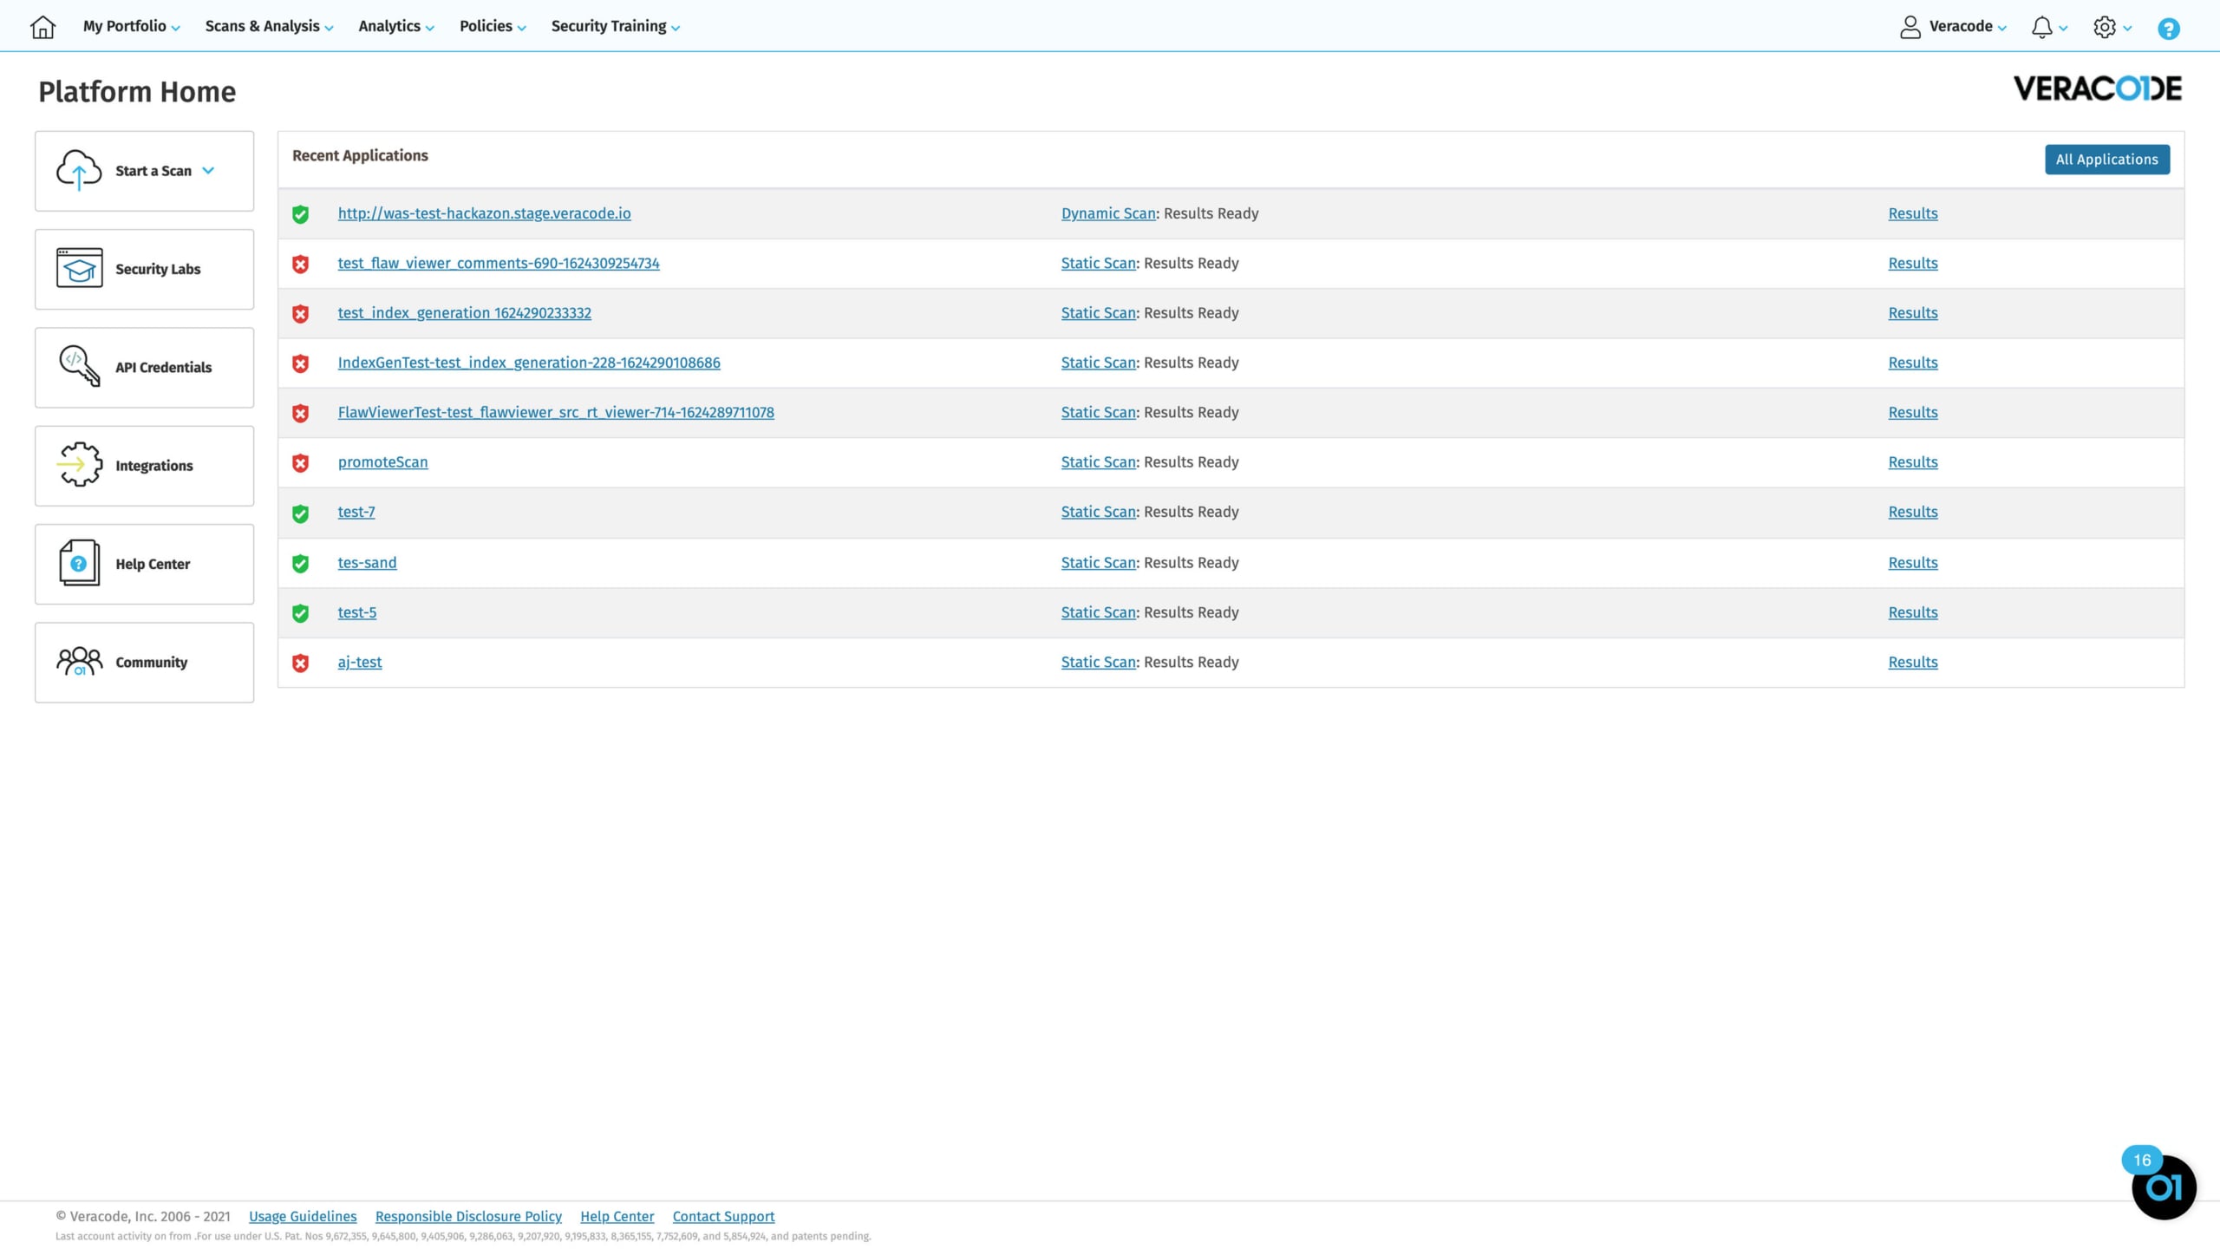Open the chat widget with 16 badge

click(2164, 1187)
